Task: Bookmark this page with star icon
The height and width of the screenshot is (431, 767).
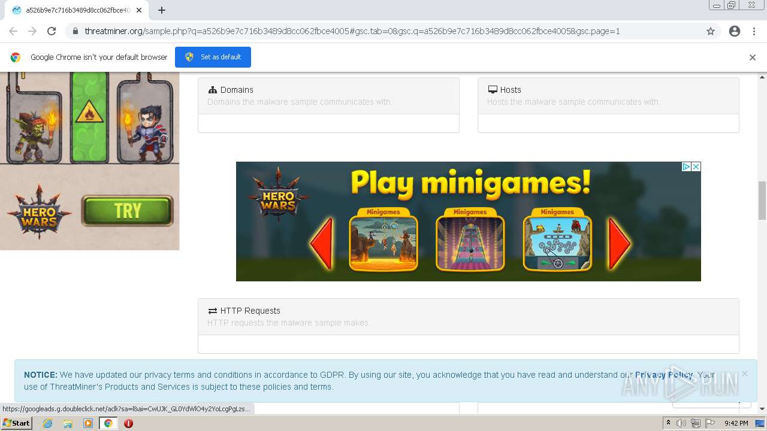Action: pyautogui.click(x=711, y=31)
